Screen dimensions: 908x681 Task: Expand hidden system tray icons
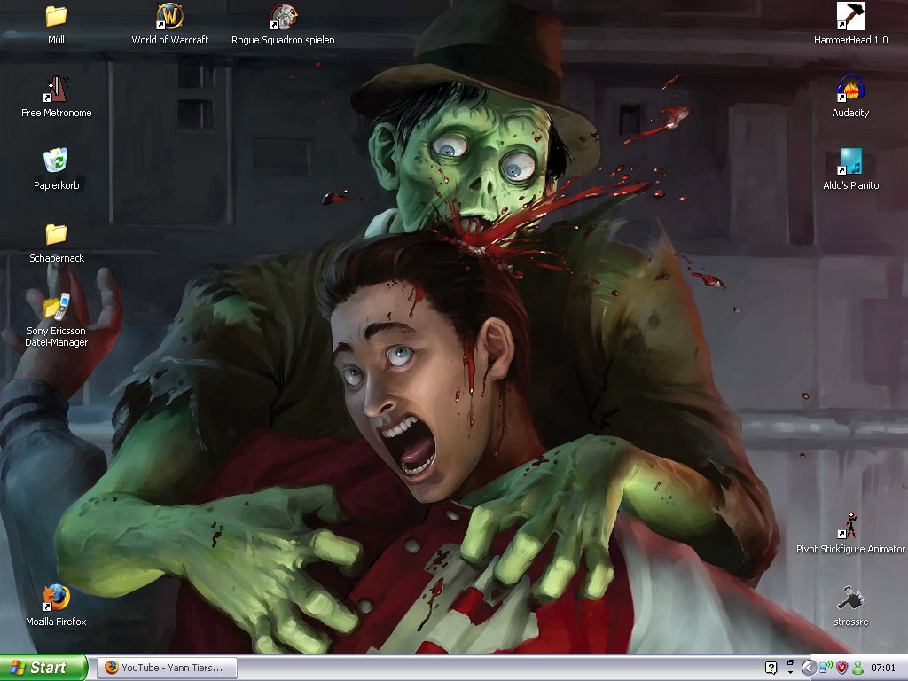point(809,668)
